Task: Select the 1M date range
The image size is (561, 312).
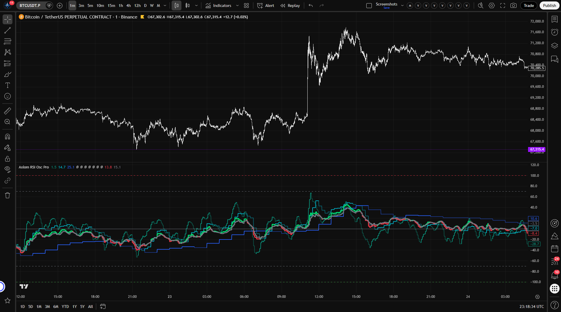Action: pos(39,307)
